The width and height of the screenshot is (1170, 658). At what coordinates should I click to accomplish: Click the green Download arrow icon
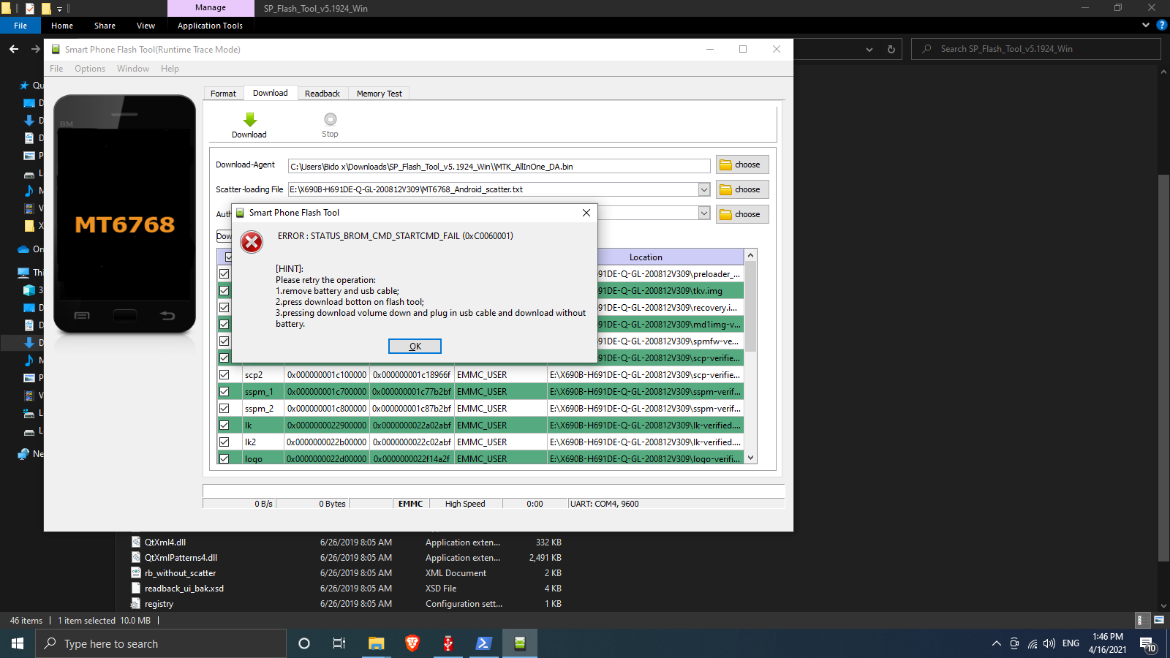tap(249, 120)
